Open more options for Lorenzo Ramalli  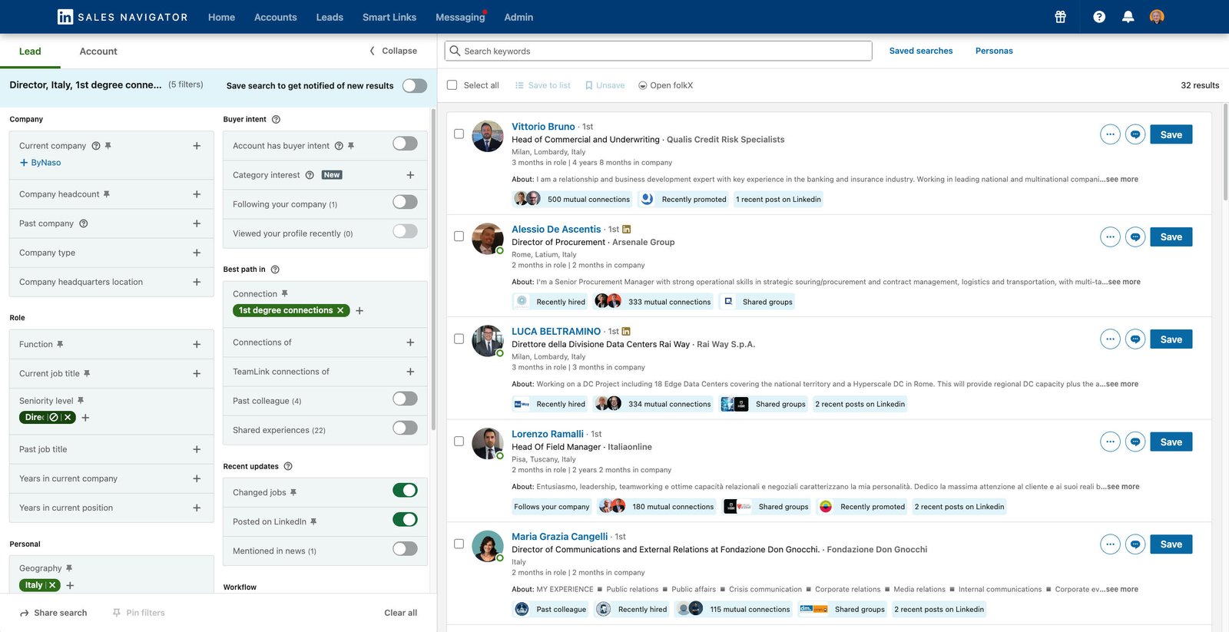[x=1110, y=442]
